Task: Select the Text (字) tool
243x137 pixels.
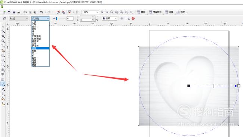Action: [3, 74]
